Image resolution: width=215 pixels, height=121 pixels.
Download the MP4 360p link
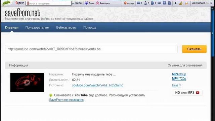(x=179, y=74)
